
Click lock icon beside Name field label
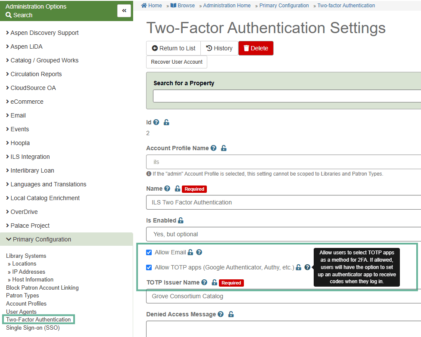tap(178, 189)
